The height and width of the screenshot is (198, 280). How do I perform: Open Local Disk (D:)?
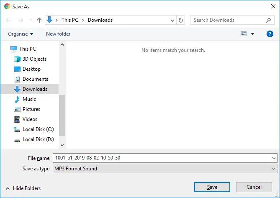coord(38,139)
